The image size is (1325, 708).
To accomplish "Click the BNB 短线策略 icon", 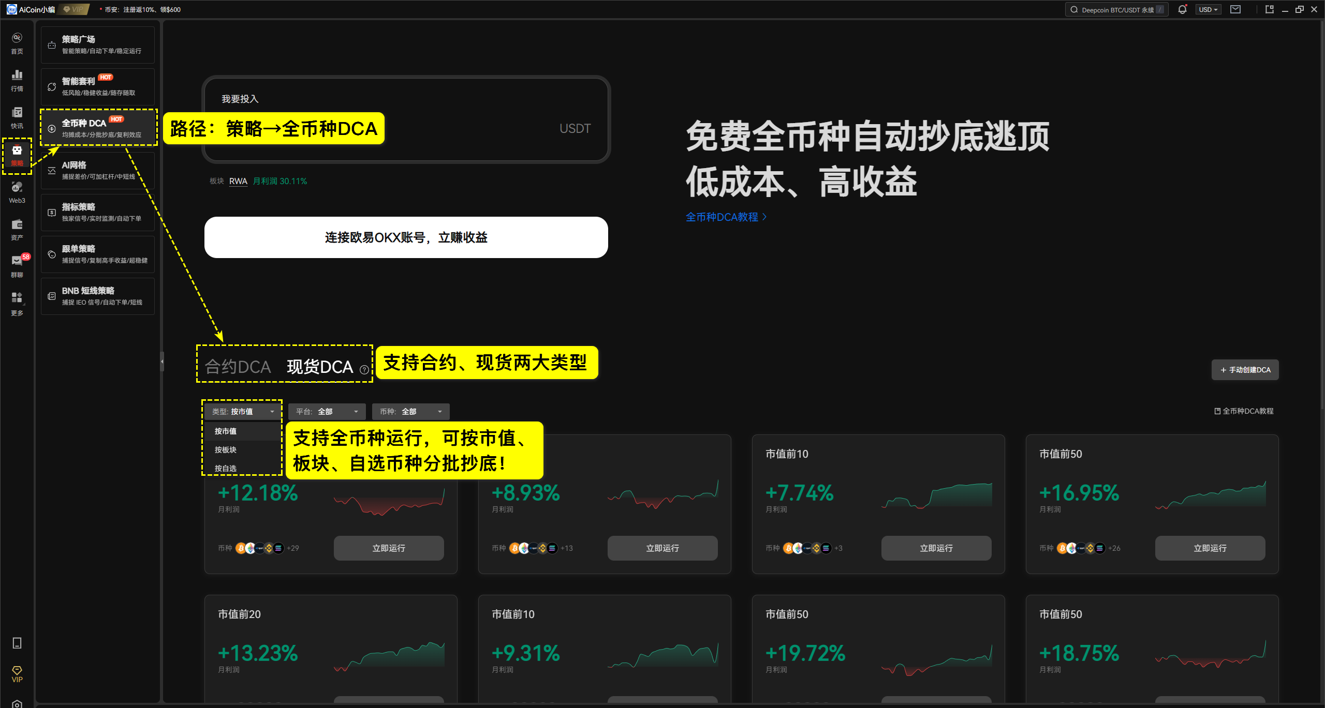I will (52, 296).
